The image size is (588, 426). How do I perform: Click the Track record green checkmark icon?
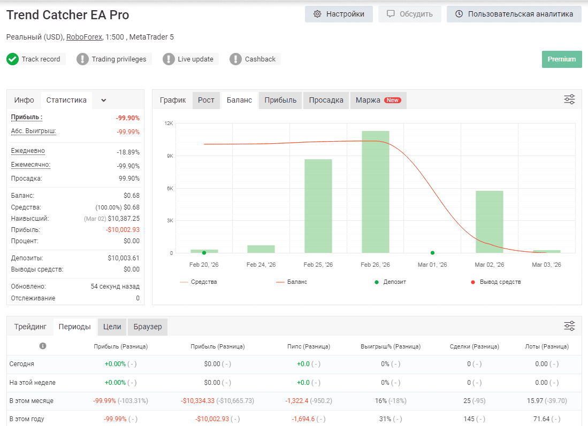(12, 59)
